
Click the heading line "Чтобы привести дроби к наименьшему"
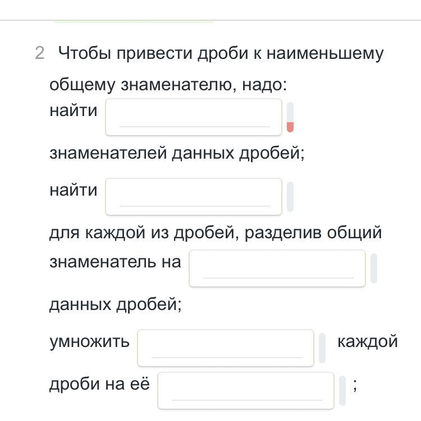[221, 53]
